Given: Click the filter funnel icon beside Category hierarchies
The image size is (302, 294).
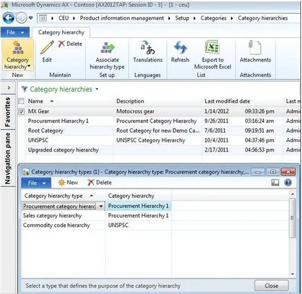Looking at the screenshot, I should pos(24,89).
